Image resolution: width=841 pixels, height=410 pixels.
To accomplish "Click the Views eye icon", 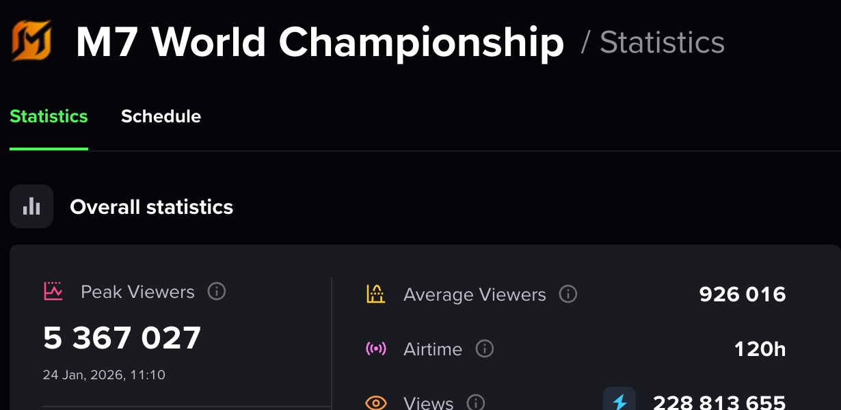I will point(375,402).
